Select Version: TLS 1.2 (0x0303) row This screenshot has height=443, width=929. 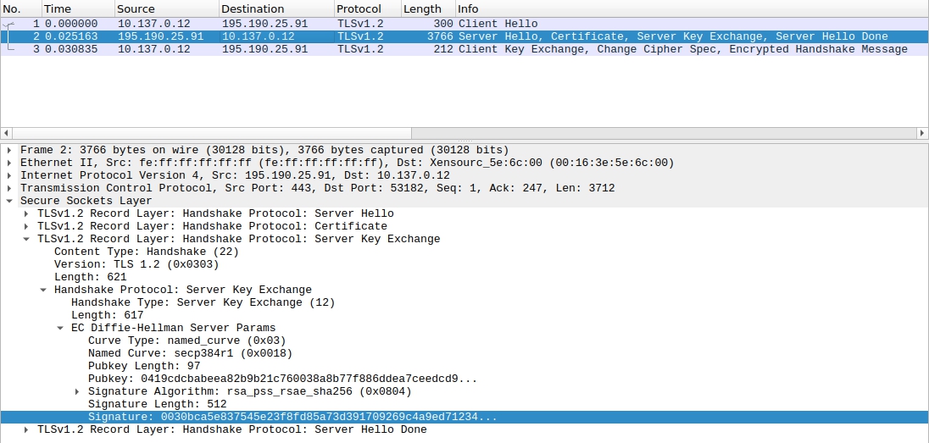point(464,264)
